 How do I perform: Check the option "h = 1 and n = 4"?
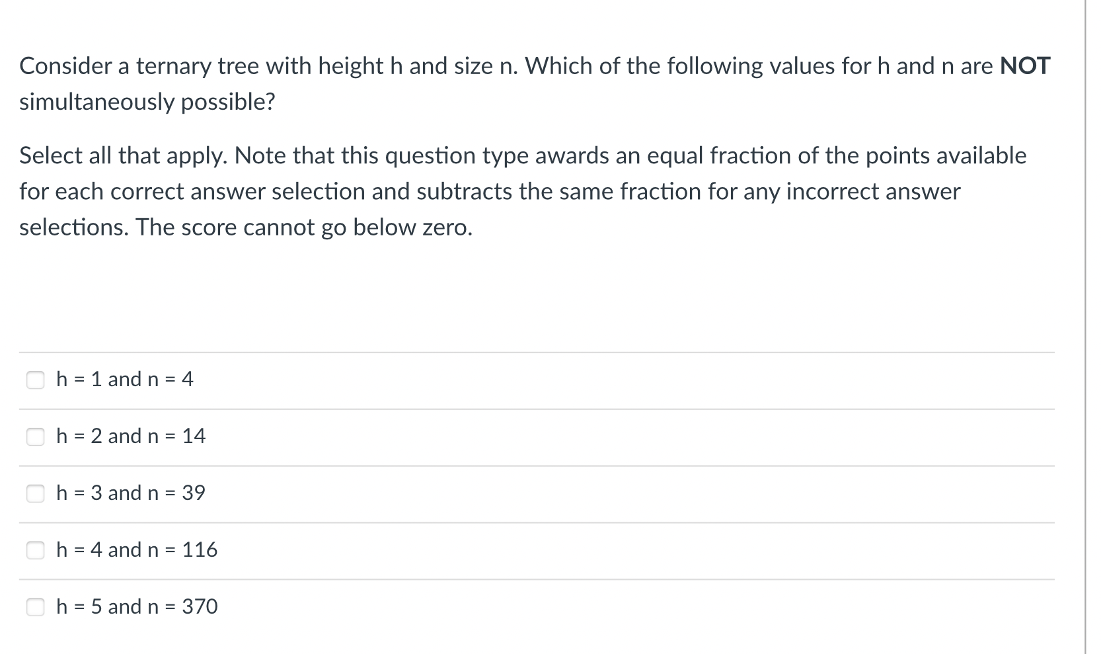point(36,380)
